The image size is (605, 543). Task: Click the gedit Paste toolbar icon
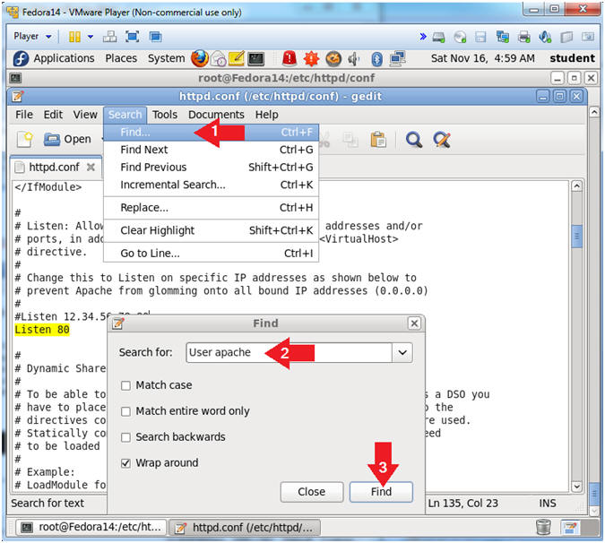click(378, 139)
